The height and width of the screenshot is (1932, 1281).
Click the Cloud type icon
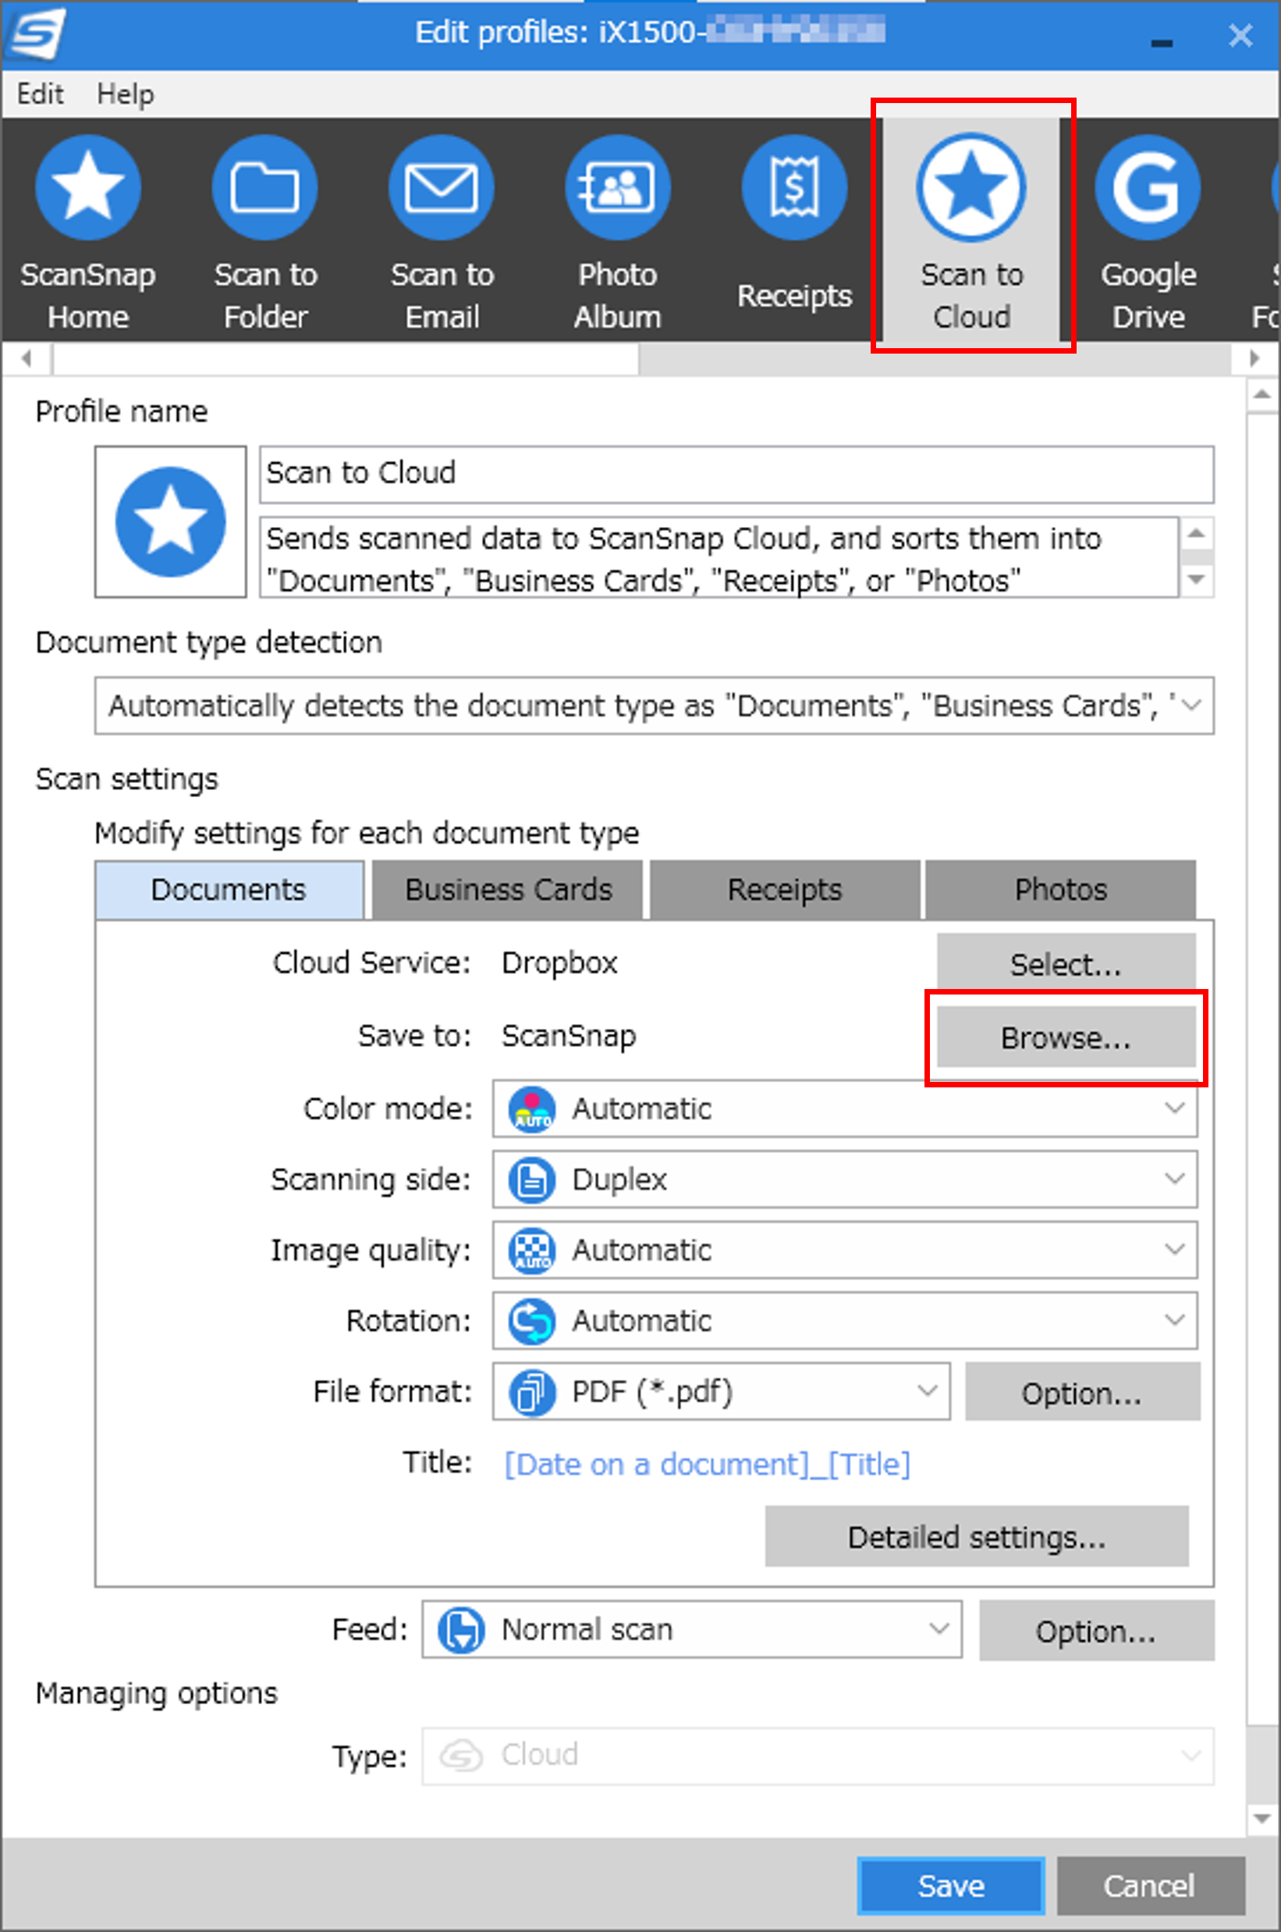[x=462, y=1756]
